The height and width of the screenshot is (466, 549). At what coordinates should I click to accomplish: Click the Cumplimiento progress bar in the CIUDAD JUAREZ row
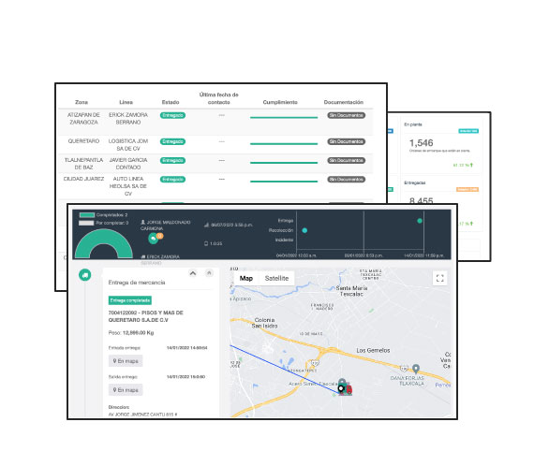[x=284, y=182]
